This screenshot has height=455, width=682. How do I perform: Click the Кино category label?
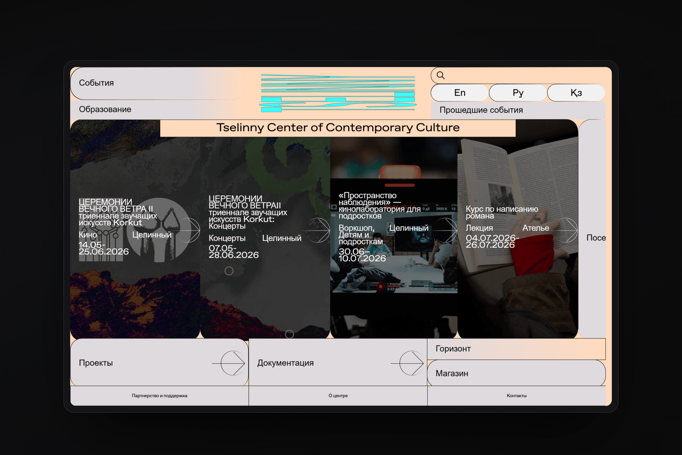coord(88,235)
